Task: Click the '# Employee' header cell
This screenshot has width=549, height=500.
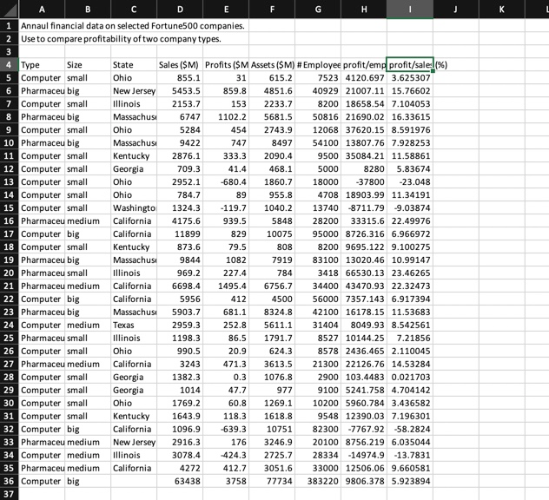Action: pyautogui.click(x=318, y=65)
